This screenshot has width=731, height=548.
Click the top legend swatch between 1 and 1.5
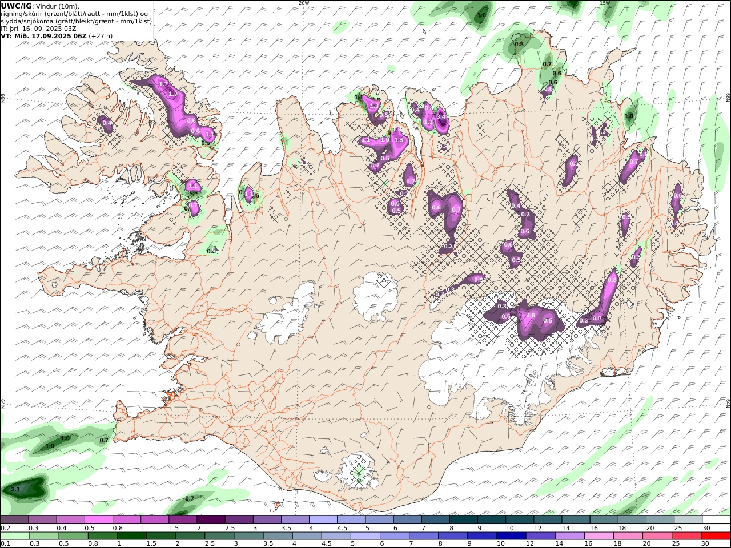154,520
